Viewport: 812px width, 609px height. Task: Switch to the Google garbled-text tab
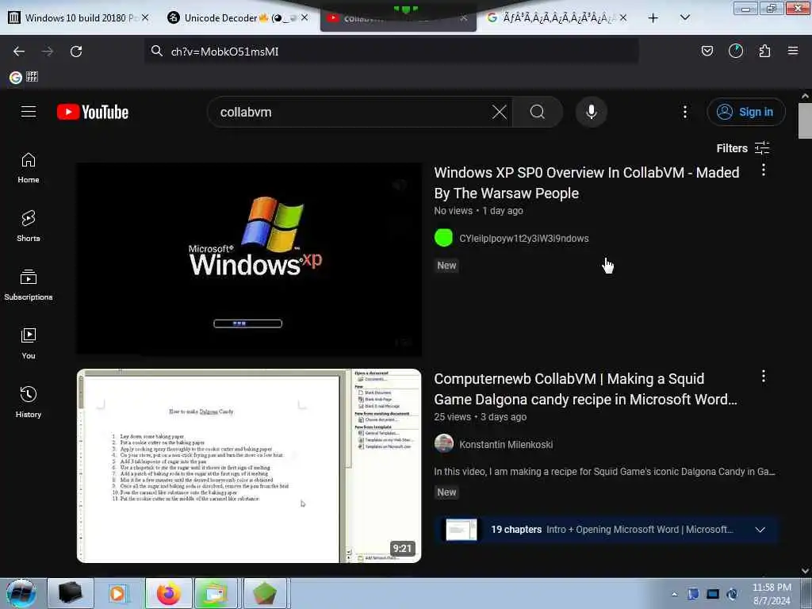click(555, 17)
